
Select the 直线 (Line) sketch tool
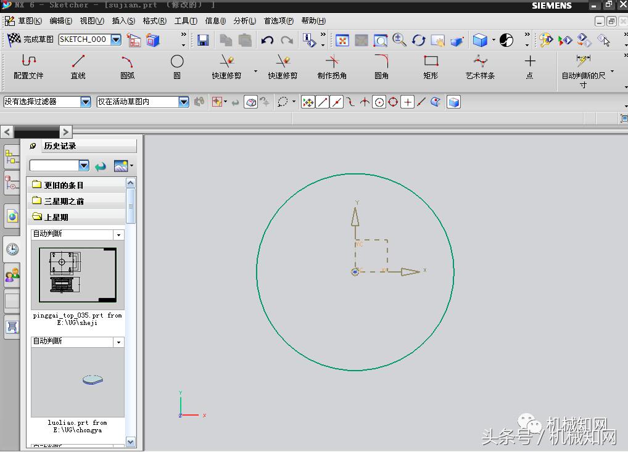click(78, 67)
